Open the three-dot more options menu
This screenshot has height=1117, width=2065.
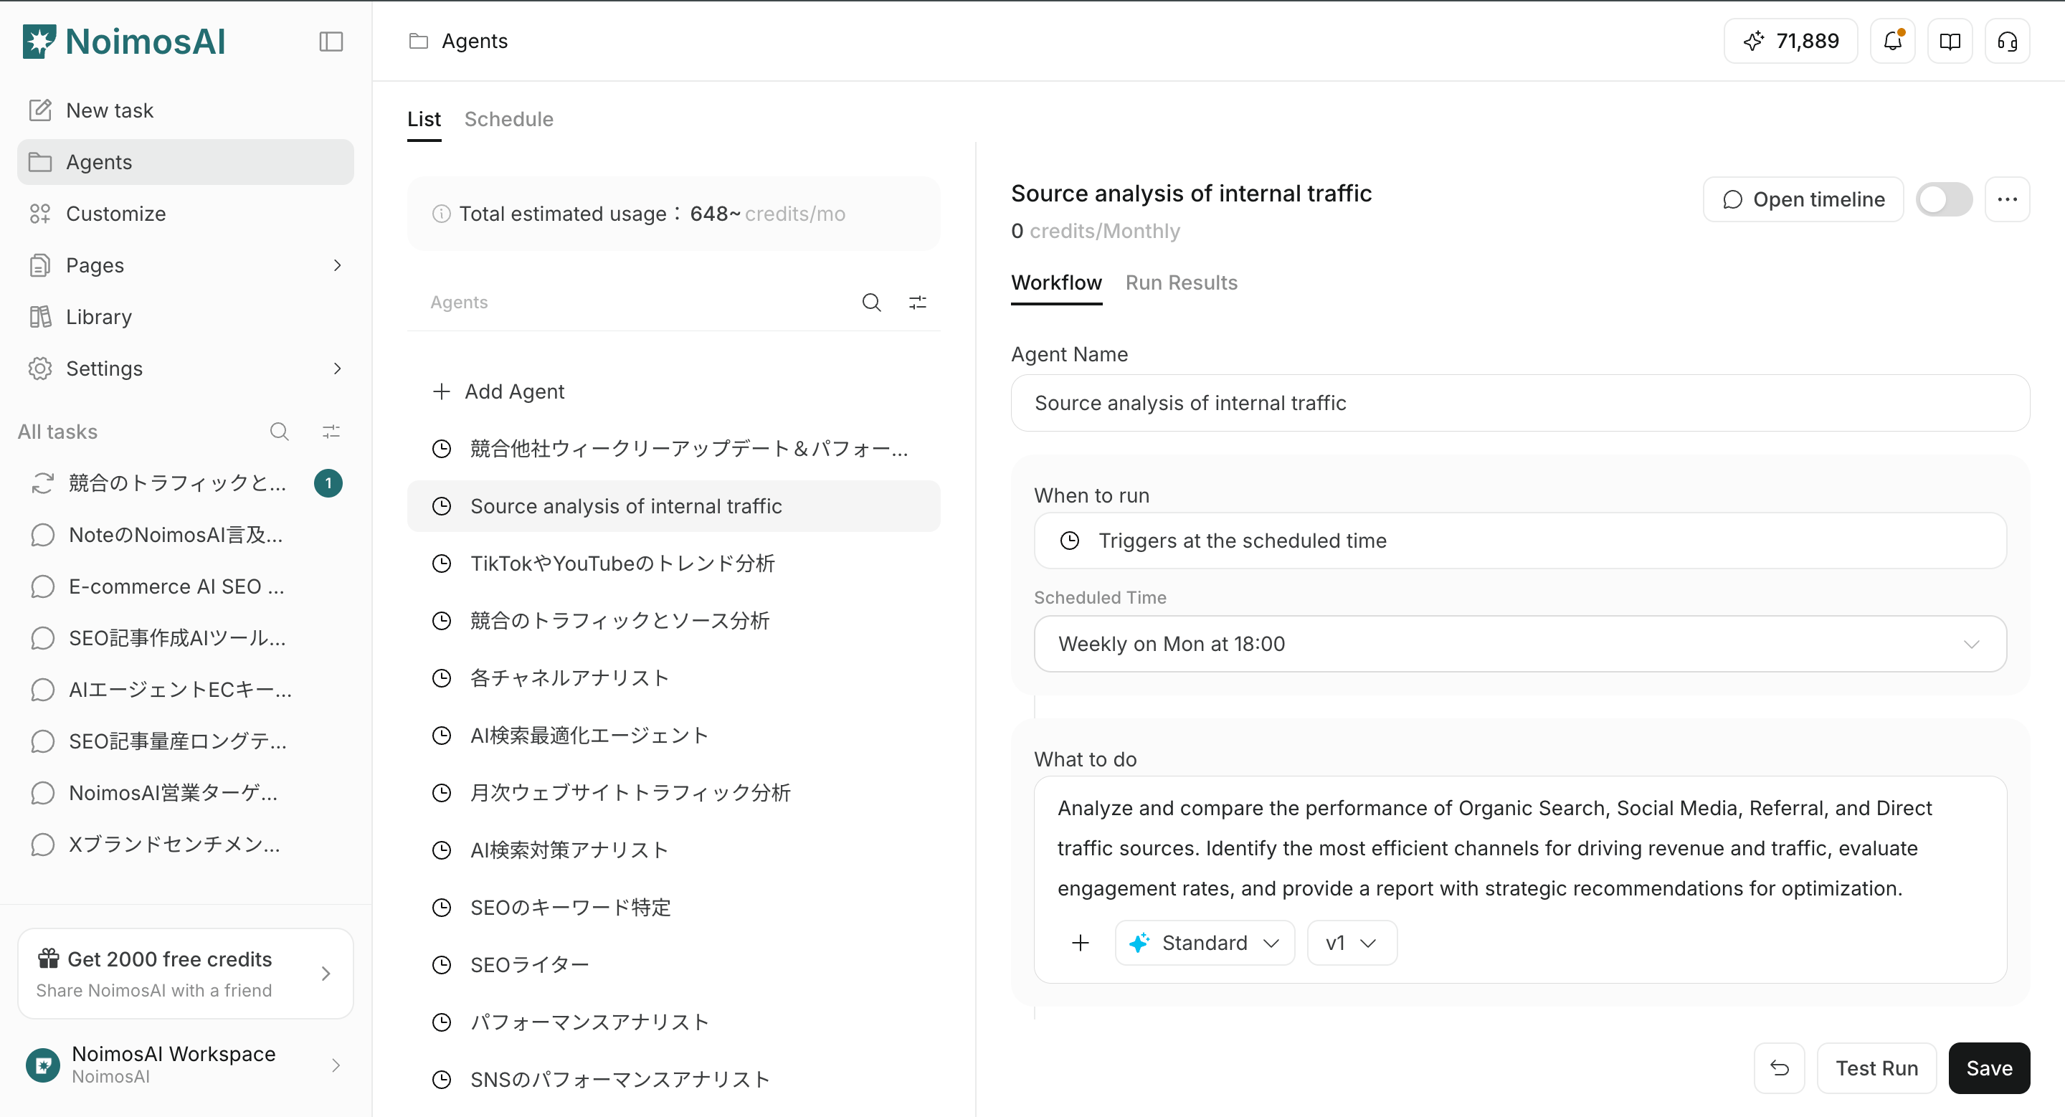(x=2008, y=199)
